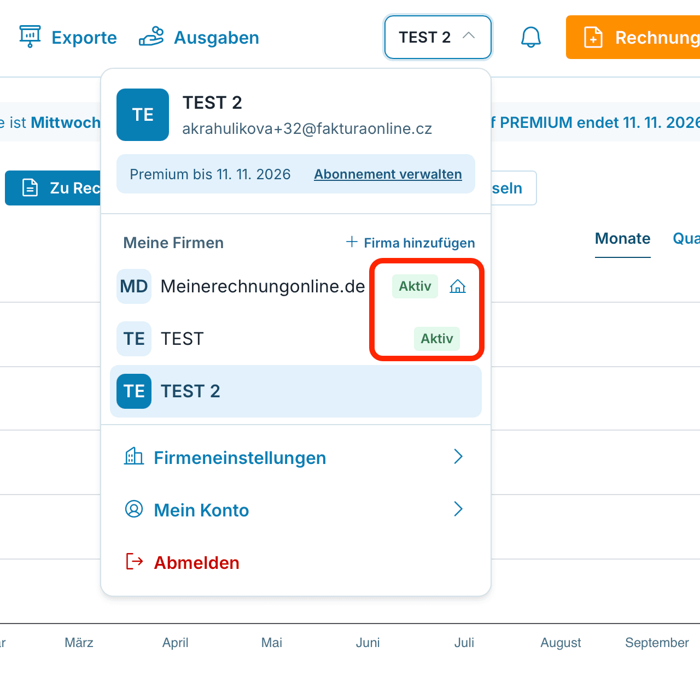Click the Ausgaben hand-with-coins icon

(151, 37)
